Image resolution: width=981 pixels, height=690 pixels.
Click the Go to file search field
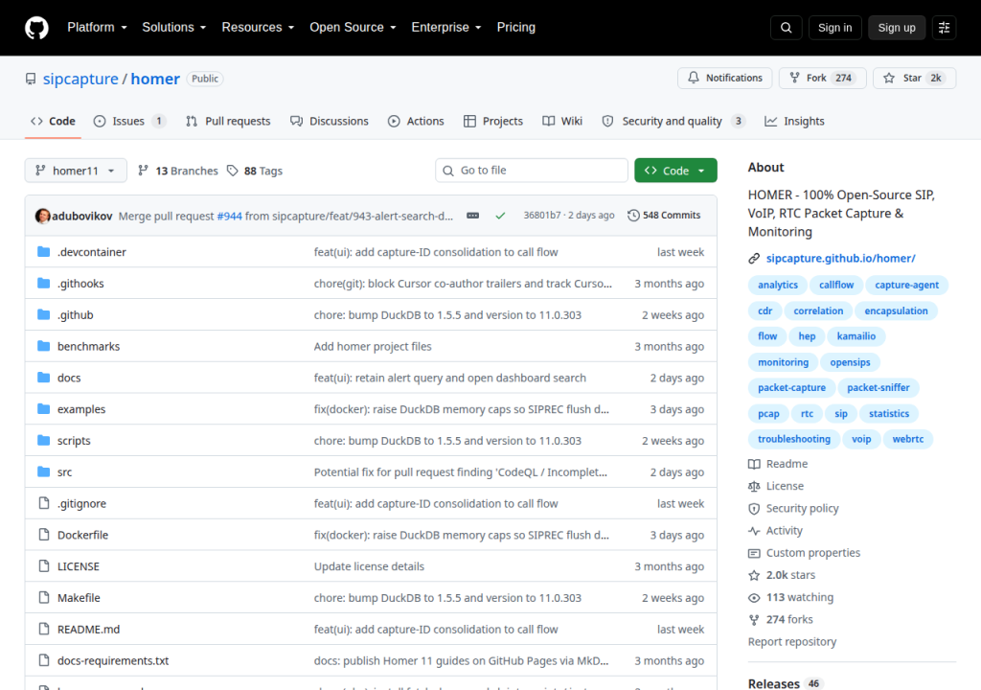[x=532, y=171]
